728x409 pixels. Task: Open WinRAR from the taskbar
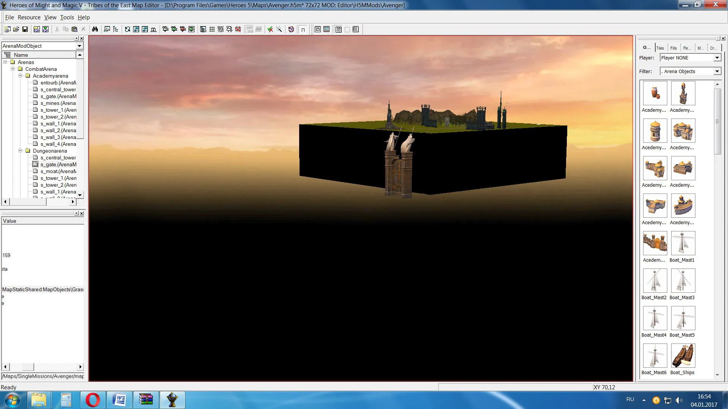[146, 400]
